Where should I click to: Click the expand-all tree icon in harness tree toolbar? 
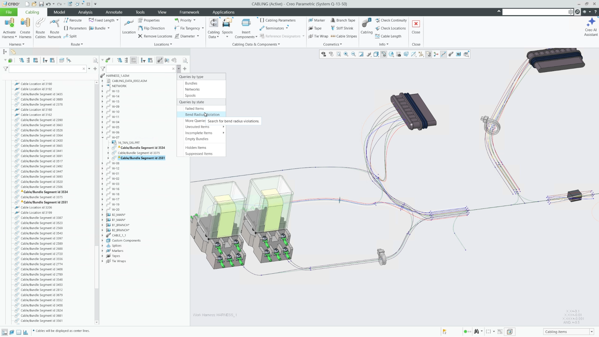119,60
